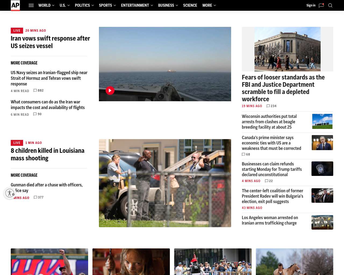
Task: Open the hamburger section menu
Action: (31, 5)
